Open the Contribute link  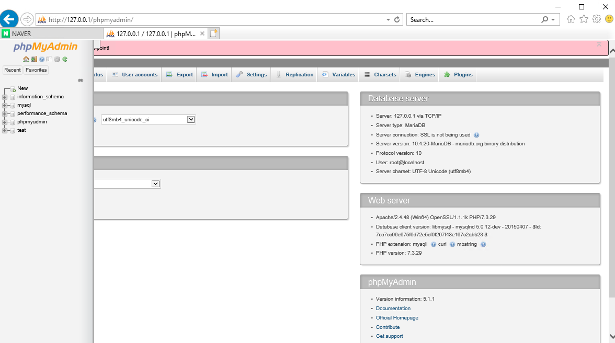(388, 327)
